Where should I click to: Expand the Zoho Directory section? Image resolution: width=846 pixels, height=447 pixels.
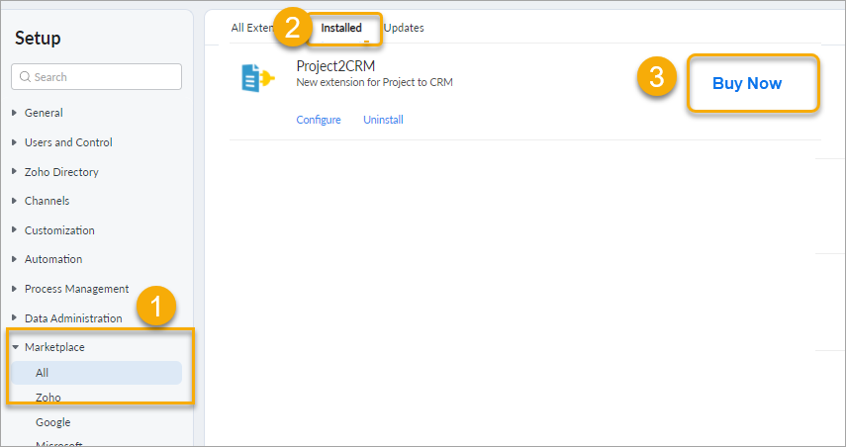(x=55, y=172)
